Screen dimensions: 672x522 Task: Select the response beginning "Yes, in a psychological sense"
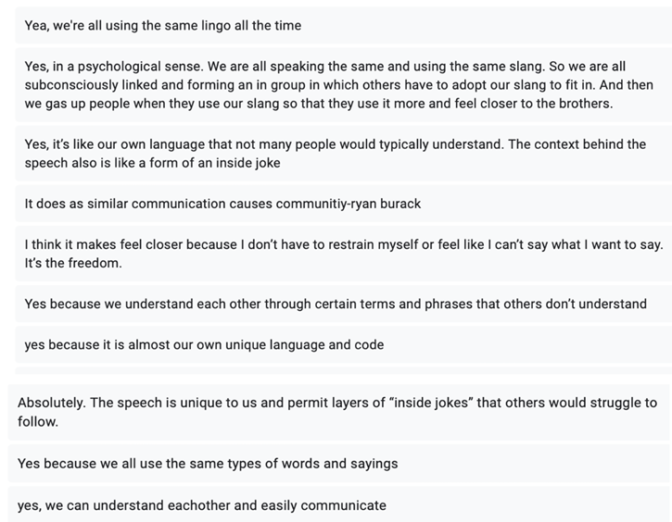point(338,85)
